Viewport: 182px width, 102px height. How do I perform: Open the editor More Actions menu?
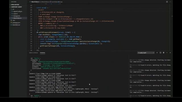pos(170,2)
